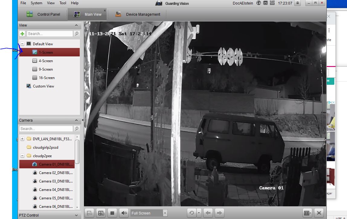The width and height of the screenshot is (347, 219).
Task: Open window division layout button
Action: coord(307,213)
